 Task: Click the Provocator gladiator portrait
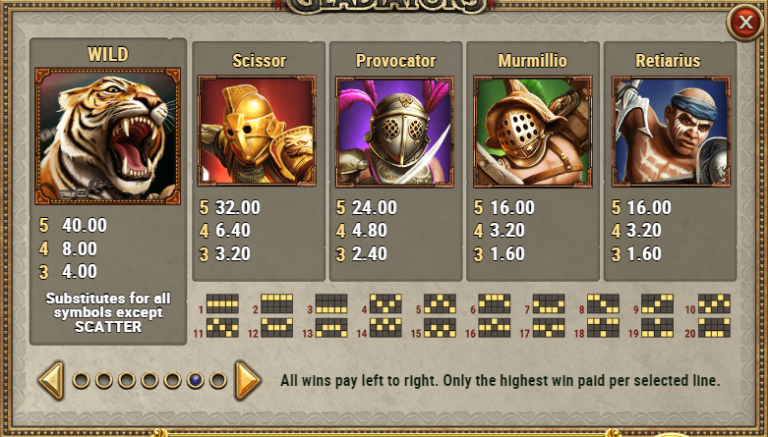(x=394, y=132)
